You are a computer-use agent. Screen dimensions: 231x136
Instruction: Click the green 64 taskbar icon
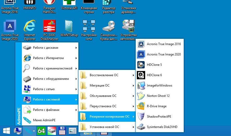[41, 131]
